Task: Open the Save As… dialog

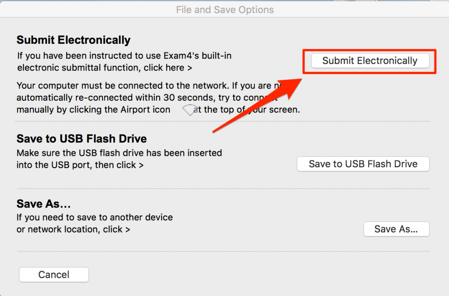Action: [396, 229]
